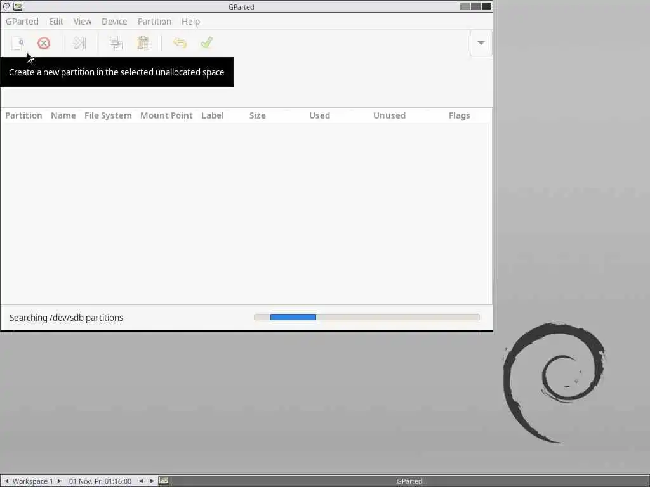This screenshot has height=487, width=650.
Task: Click the Used column header
Action: (x=320, y=115)
